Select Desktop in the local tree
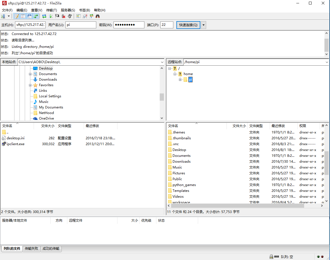The height and width of the screenshot is (260, 330). [x=46, y=68]
